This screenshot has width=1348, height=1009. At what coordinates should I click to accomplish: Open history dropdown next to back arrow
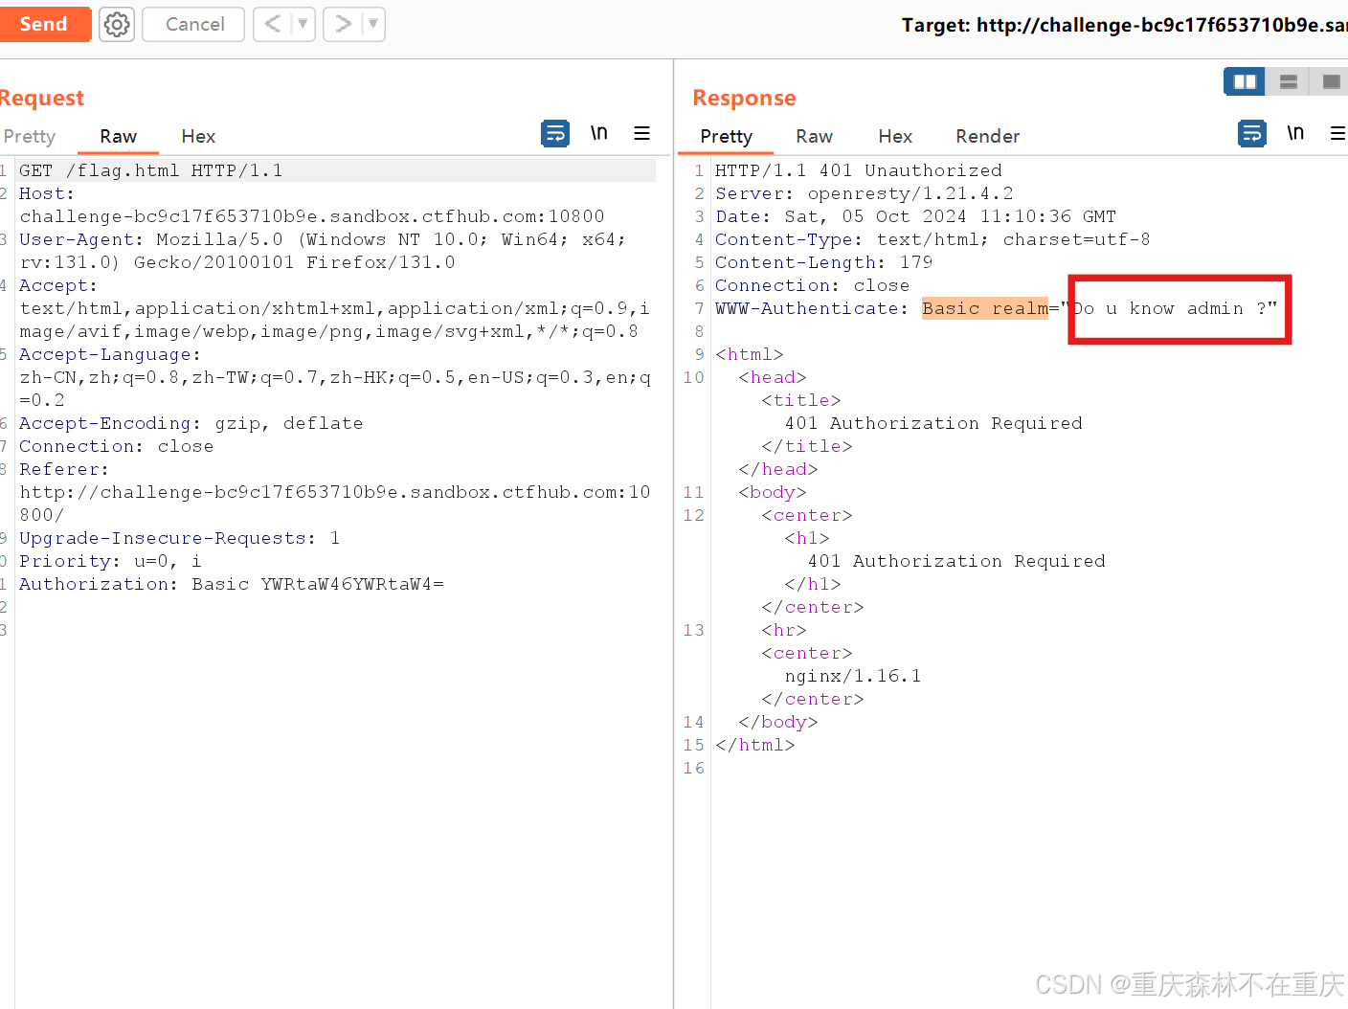click(303, 24)
